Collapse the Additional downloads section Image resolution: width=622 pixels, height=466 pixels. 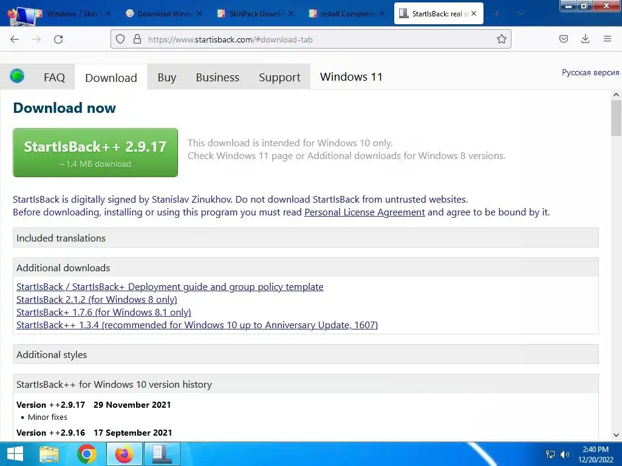click(306, 268)
